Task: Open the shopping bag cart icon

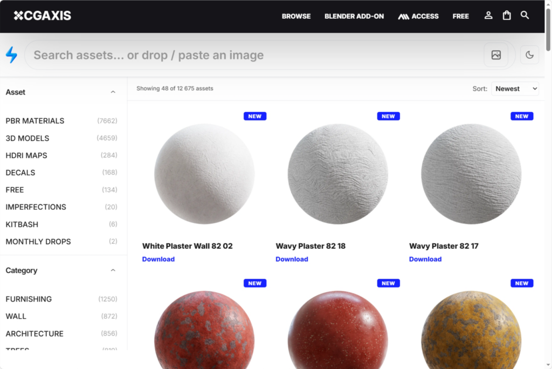Action: click(507, 16)
